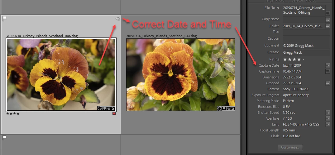Click the Creator field containing Gregg Mack
Screen dimensions: 335x155
[306, 52]
